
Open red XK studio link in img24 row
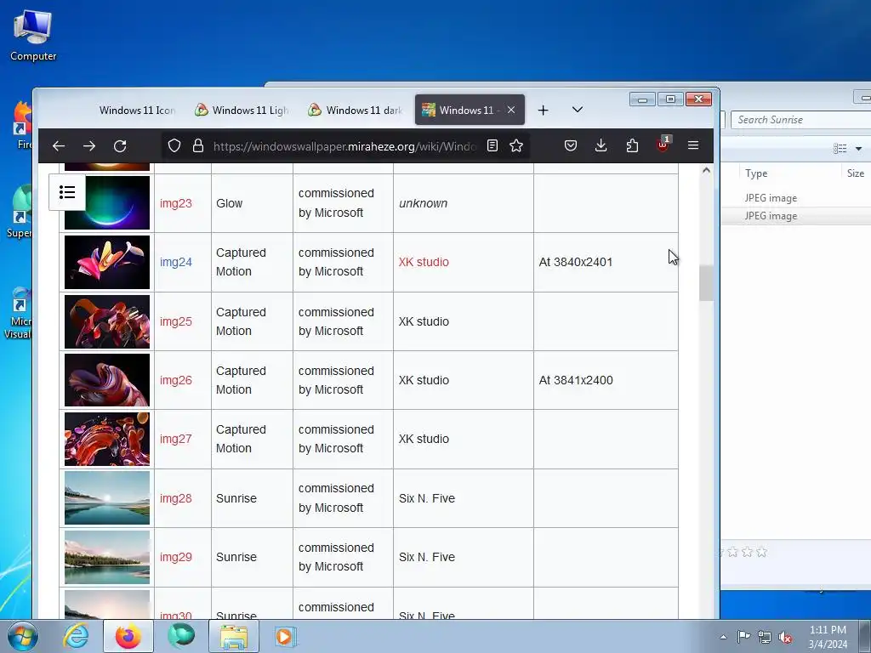(x=424, y=262)
